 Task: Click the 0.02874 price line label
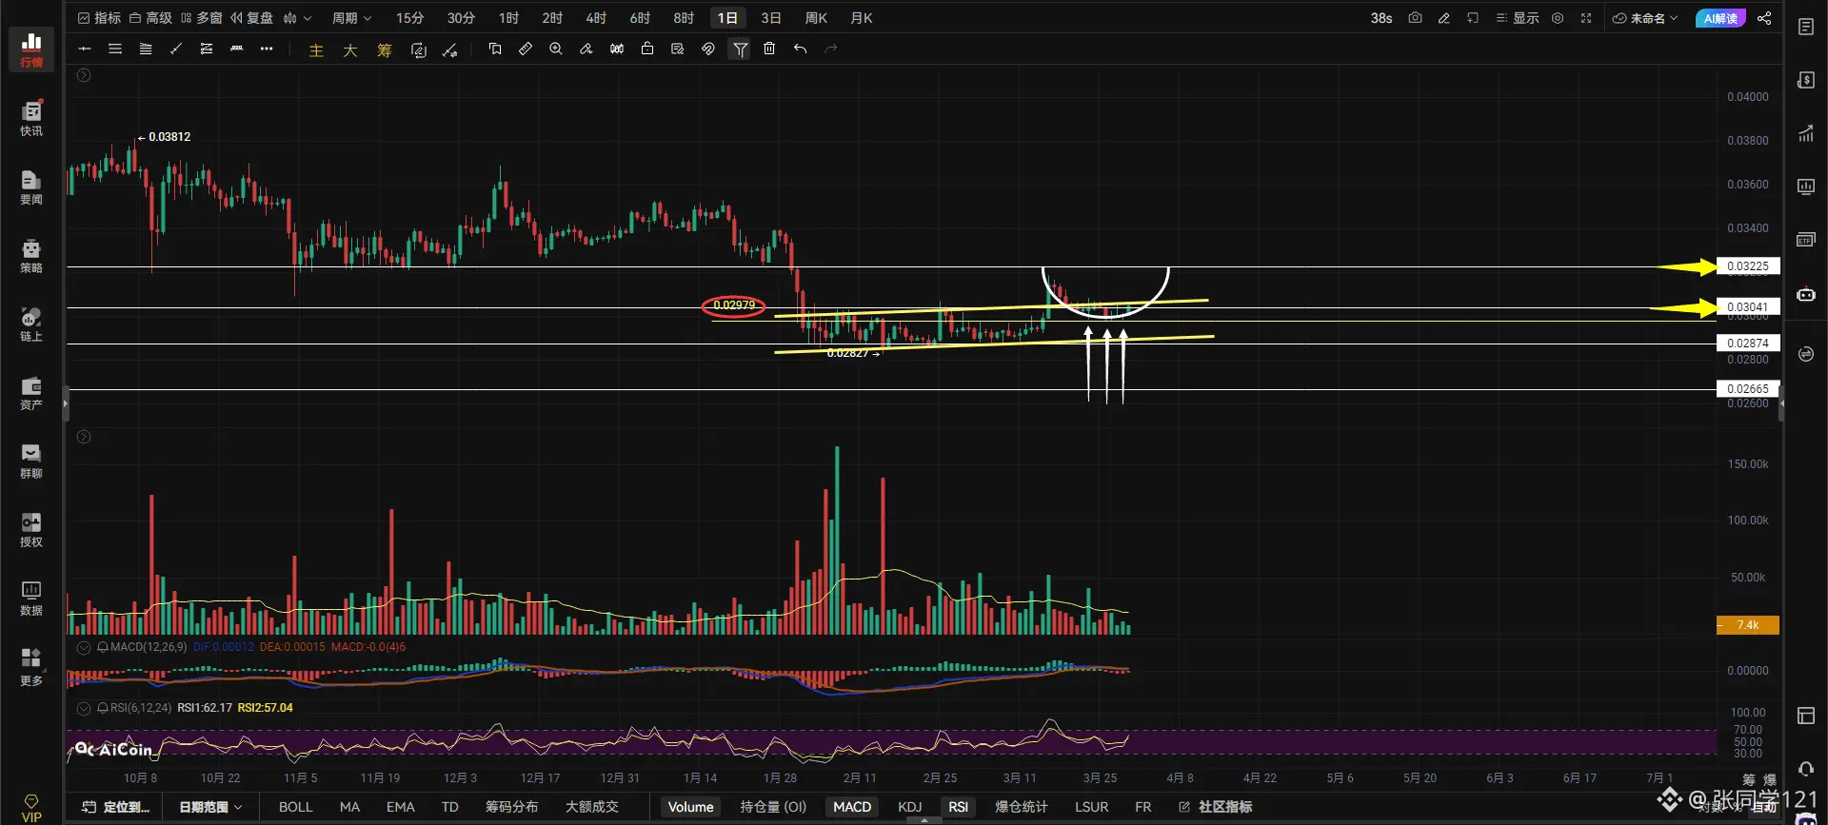click(1748, 344)
